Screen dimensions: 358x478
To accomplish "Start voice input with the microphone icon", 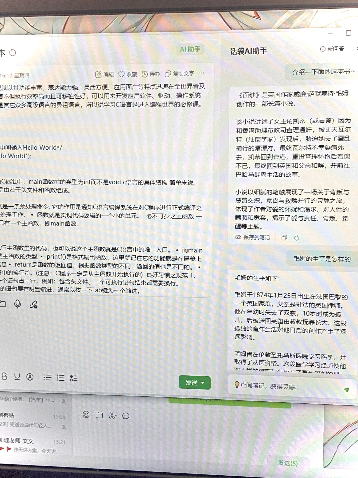I will (x=18, y=304).
